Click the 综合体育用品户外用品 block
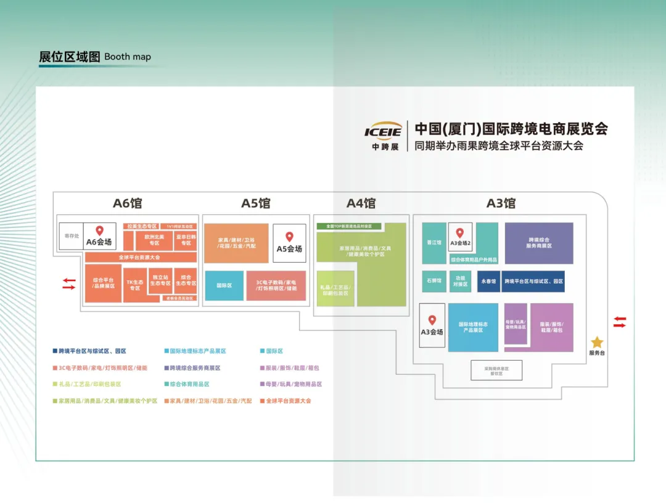 (474, 260)
